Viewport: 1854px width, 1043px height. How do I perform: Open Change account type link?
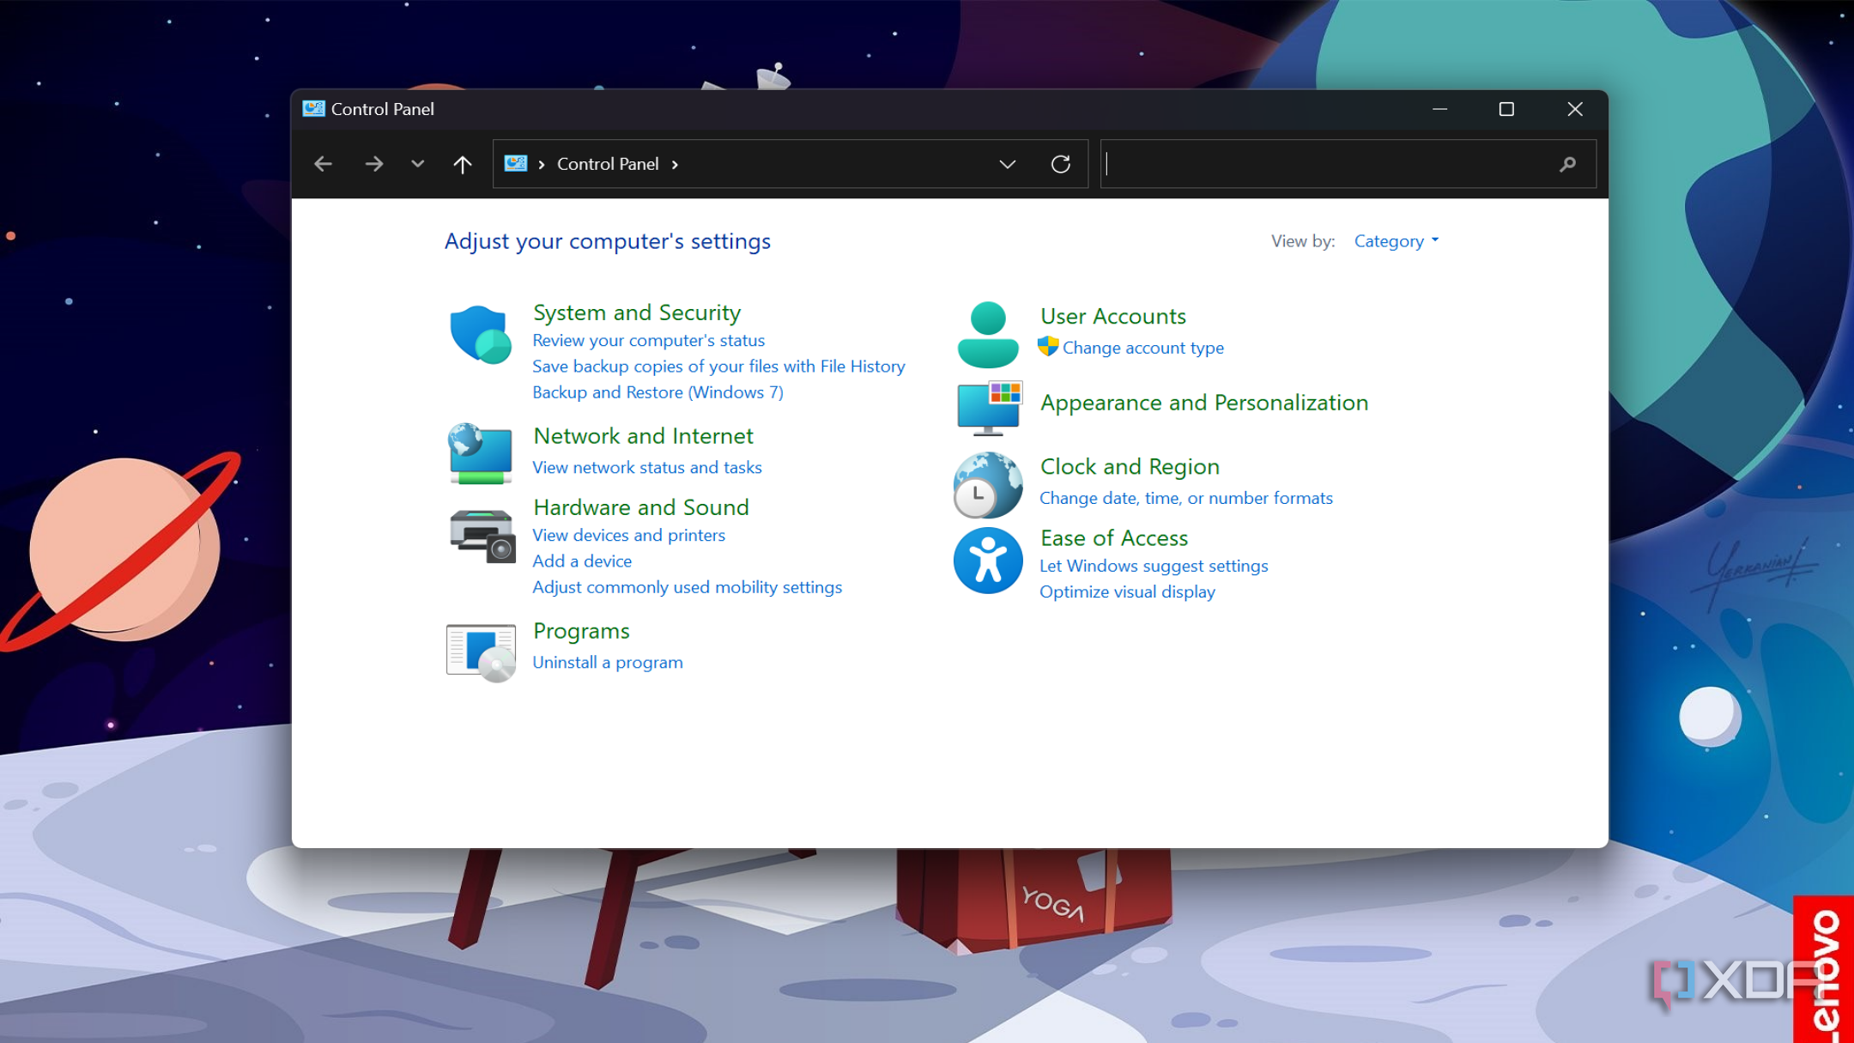coord(1142,348)
